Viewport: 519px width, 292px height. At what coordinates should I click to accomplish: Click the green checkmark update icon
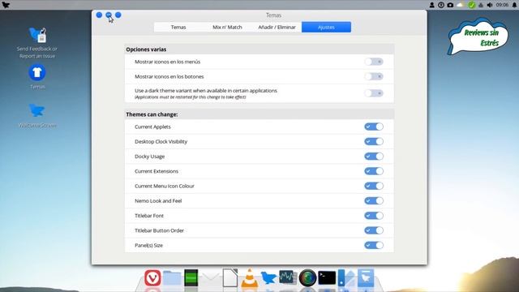pos(472,5)
